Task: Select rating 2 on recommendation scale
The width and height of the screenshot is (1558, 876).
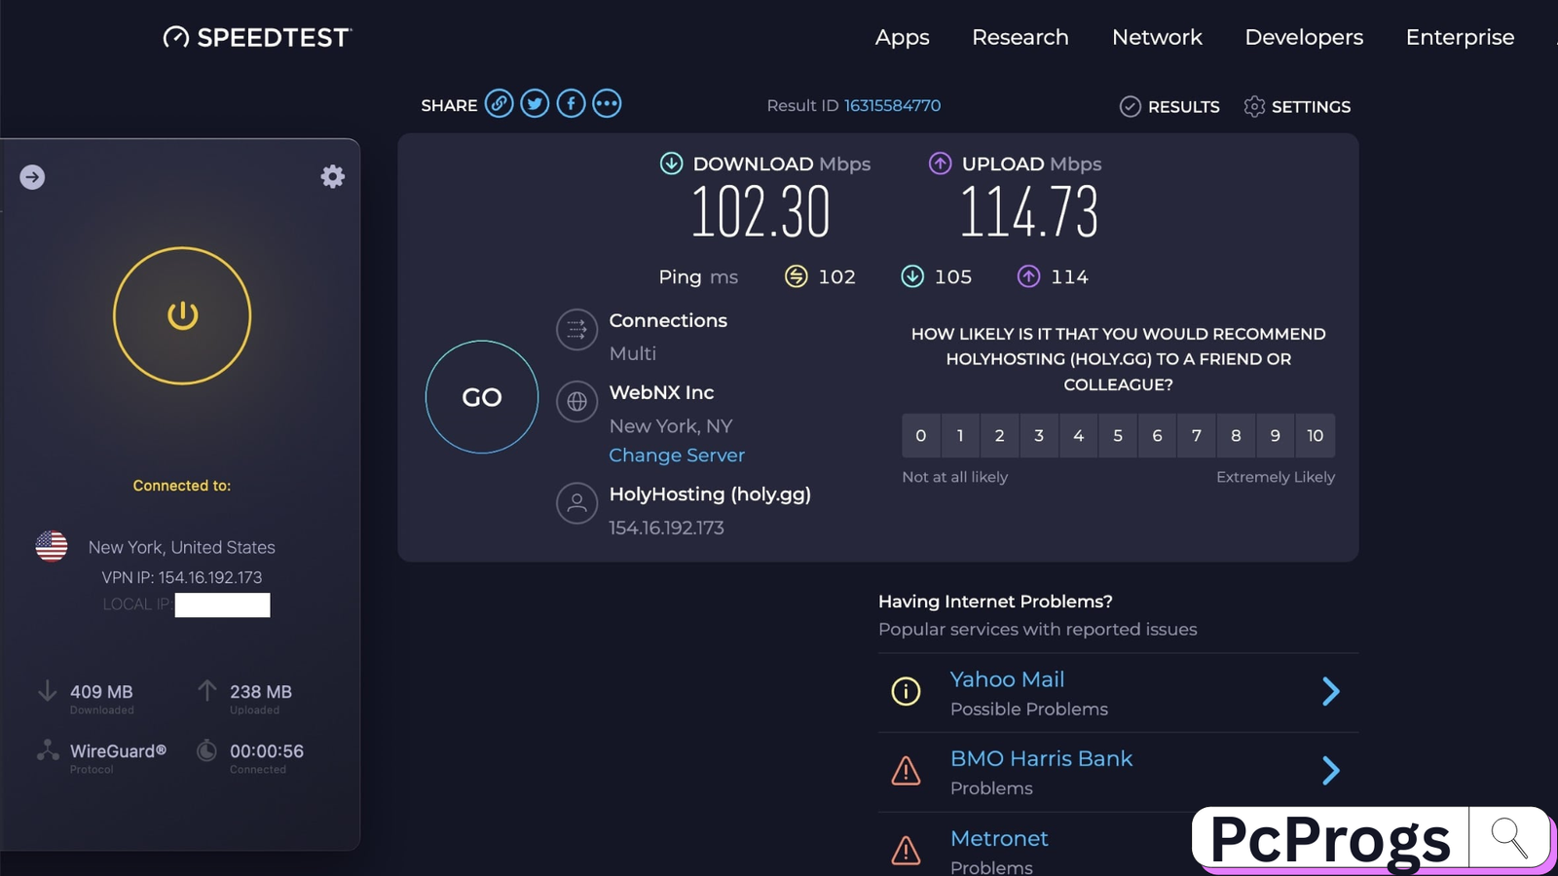Action: [x=999, y=435]
